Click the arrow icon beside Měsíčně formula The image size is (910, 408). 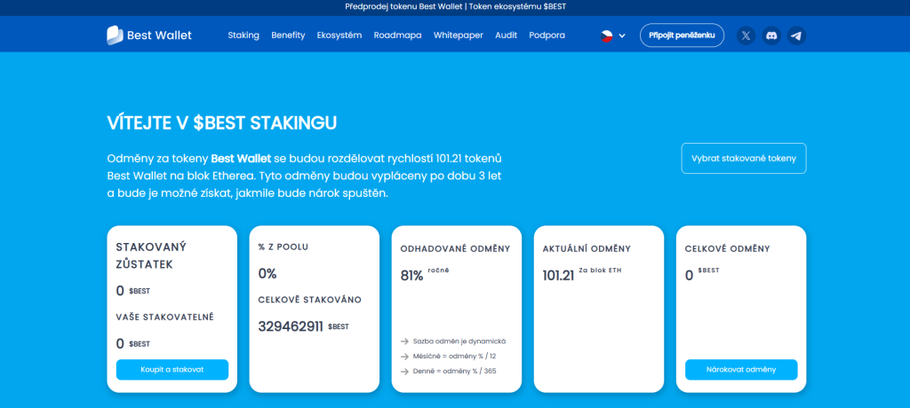click(404, 357)
